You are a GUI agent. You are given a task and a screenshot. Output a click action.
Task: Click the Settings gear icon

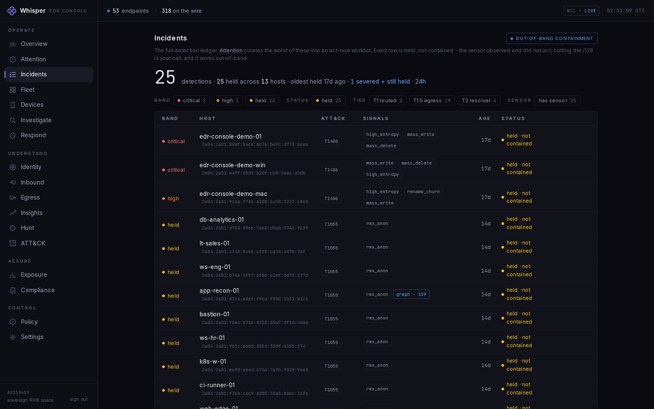pyautogui.click(x=13, y=337)
